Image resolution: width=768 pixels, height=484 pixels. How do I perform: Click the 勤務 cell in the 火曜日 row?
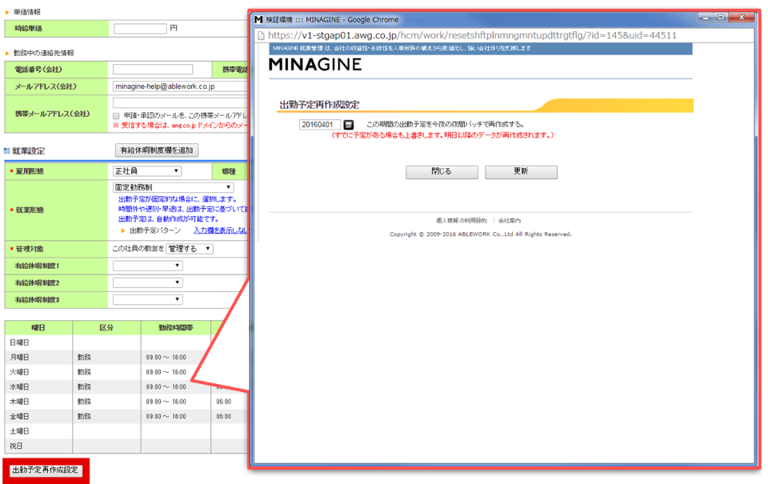84,372
